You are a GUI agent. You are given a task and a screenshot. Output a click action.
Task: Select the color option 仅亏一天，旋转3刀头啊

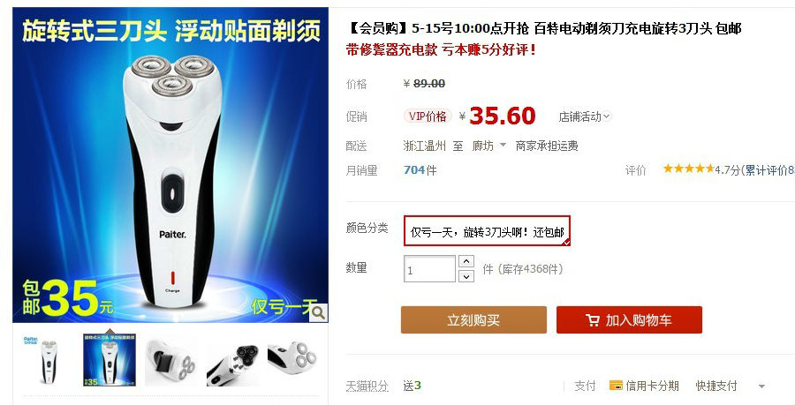[x=488, y=231]
